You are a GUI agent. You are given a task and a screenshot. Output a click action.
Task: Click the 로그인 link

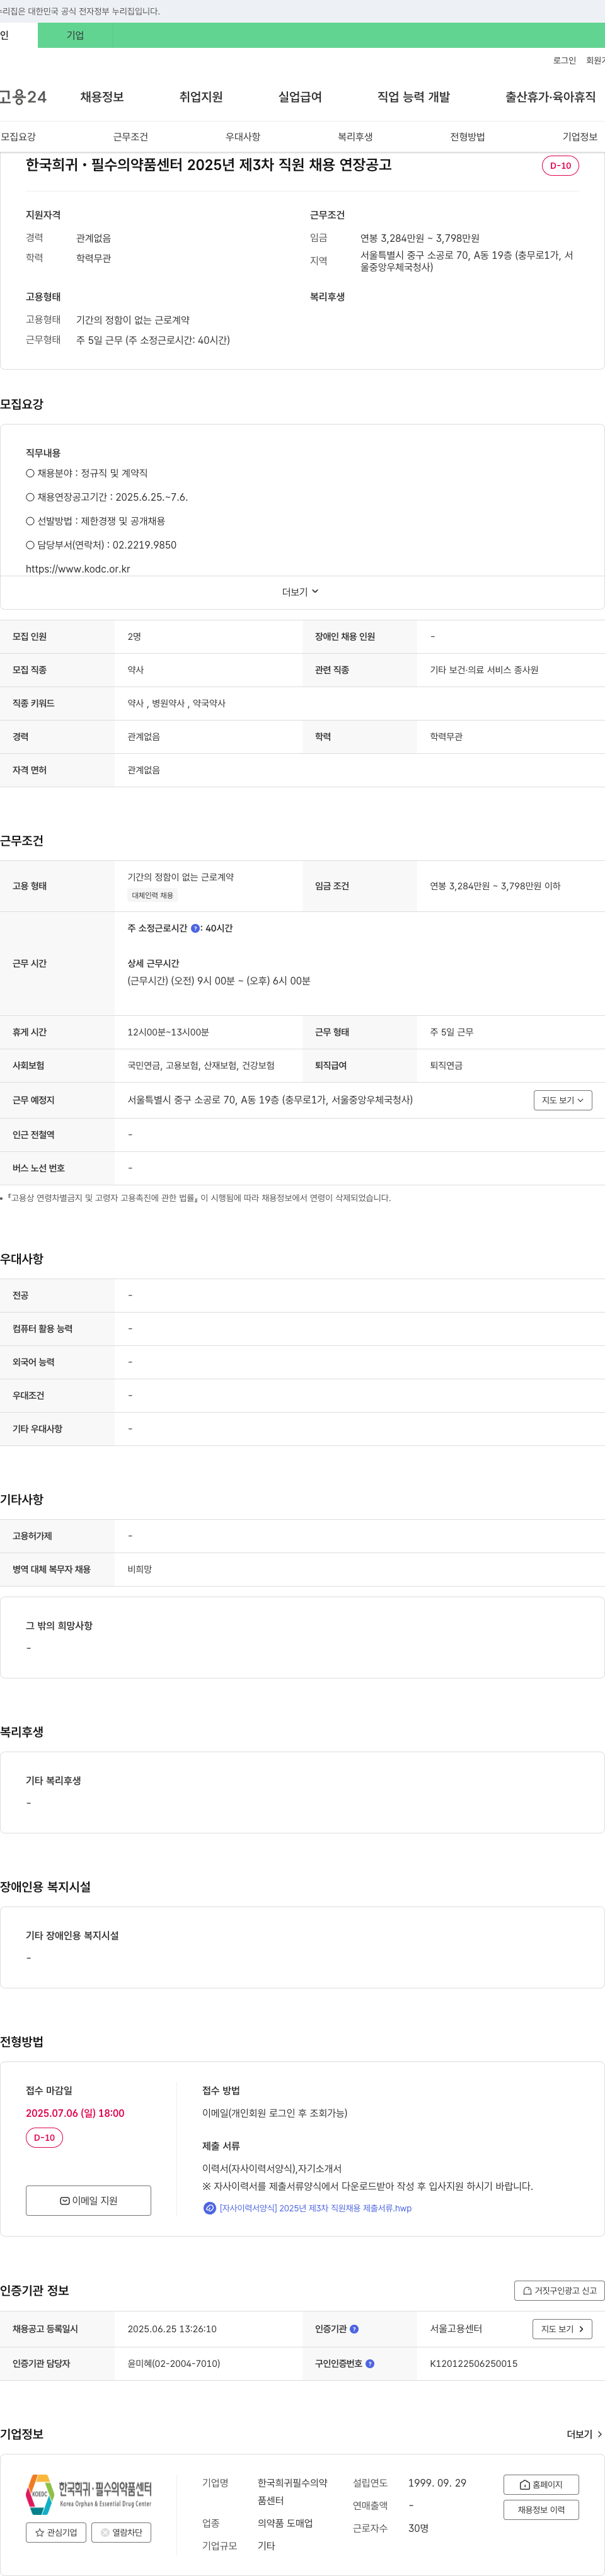564,61
